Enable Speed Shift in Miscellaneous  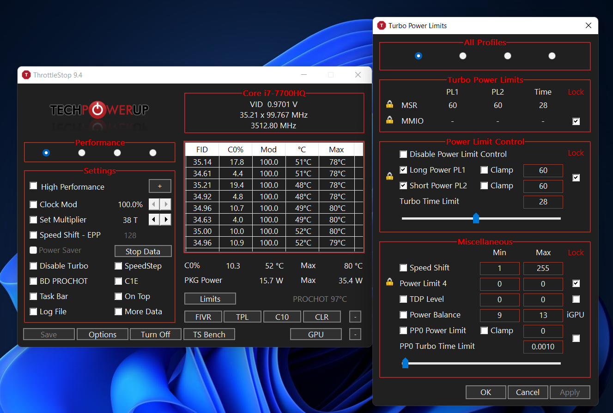tap(403, 268)
